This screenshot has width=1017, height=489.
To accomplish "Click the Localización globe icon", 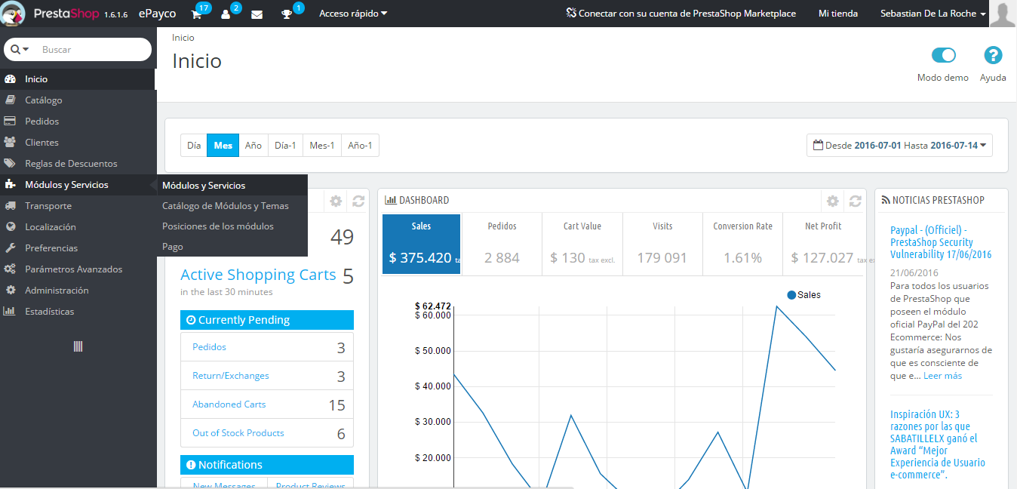I will pyautogui.click(x=10, y=227).
